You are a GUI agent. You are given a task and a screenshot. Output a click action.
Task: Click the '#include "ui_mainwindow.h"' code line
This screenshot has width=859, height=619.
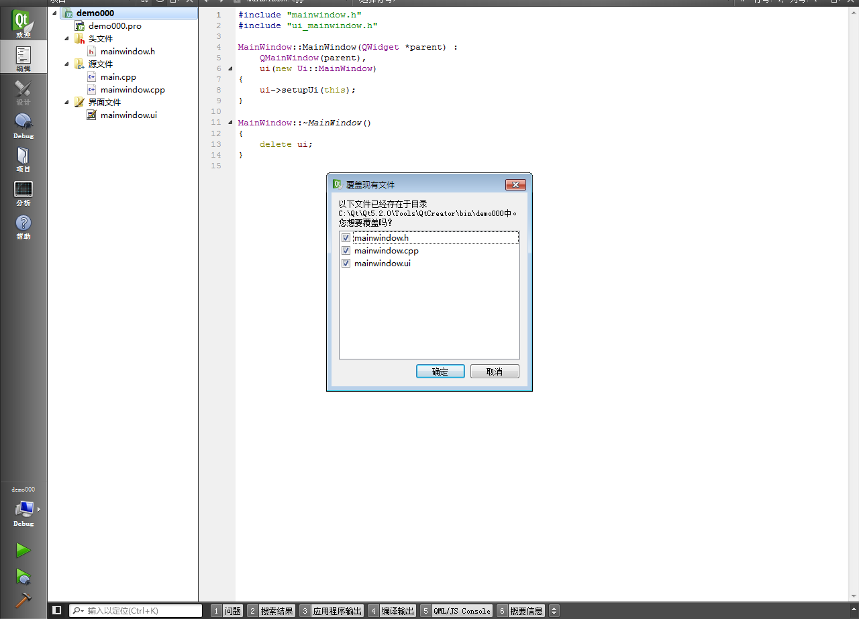(x=308, y=25)
